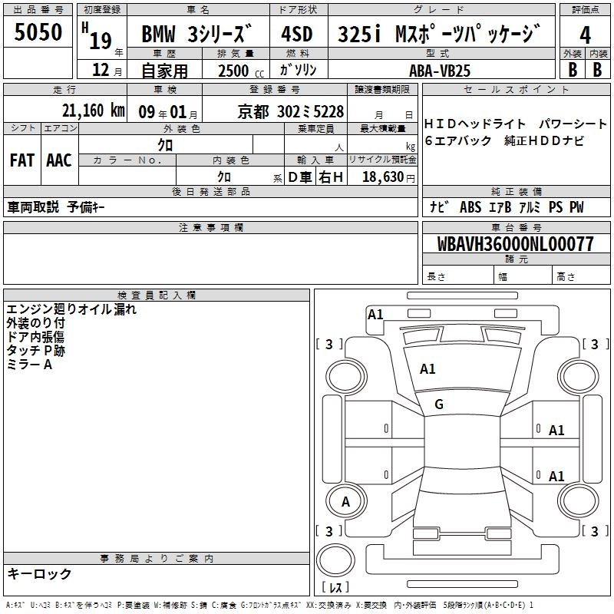Click inspector note エンジン廻りオイル漏れ
Image resolution: width=614 pixels, height=614 pixels.
(x=71, y=309)
